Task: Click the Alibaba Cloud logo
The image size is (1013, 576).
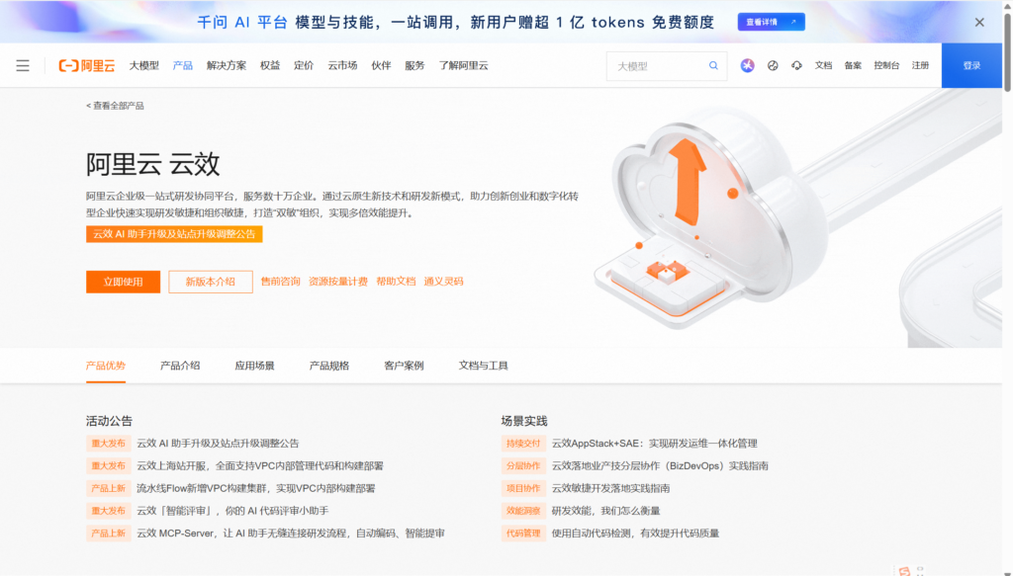Action: point(87,66)
